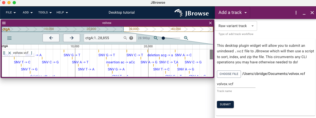Select the SNV G -> A variant

click(116, 70)
